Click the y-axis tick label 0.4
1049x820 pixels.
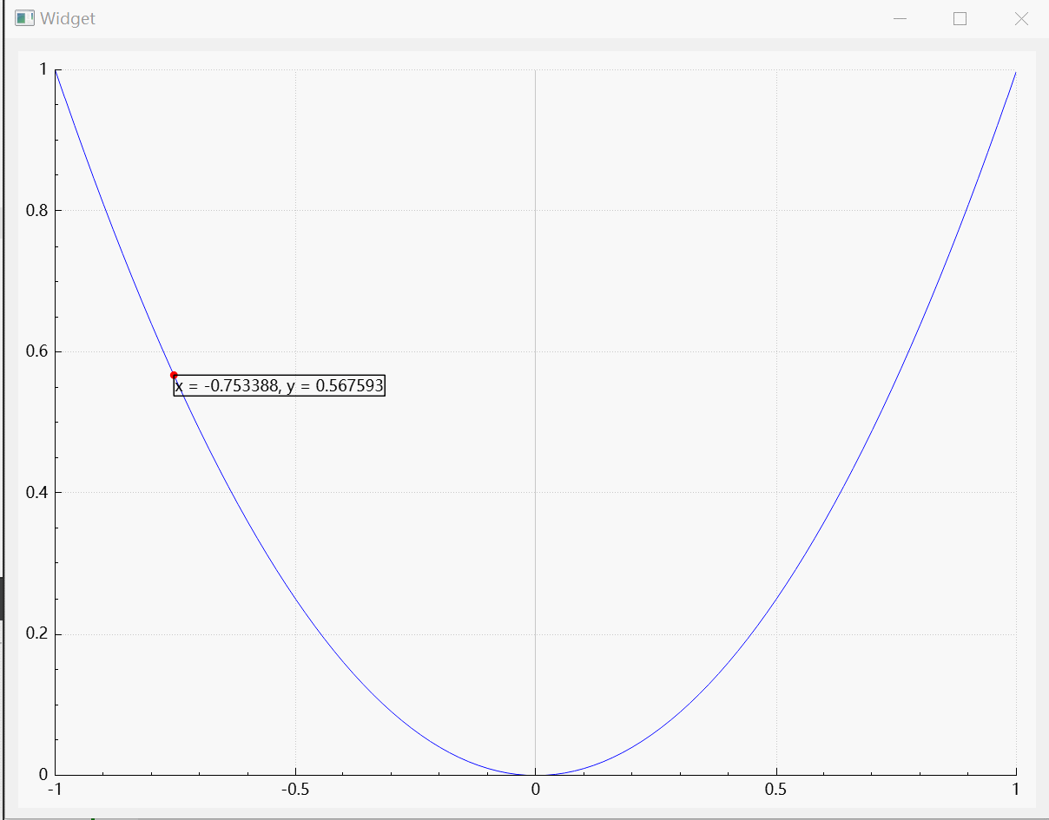pos(36,493)
